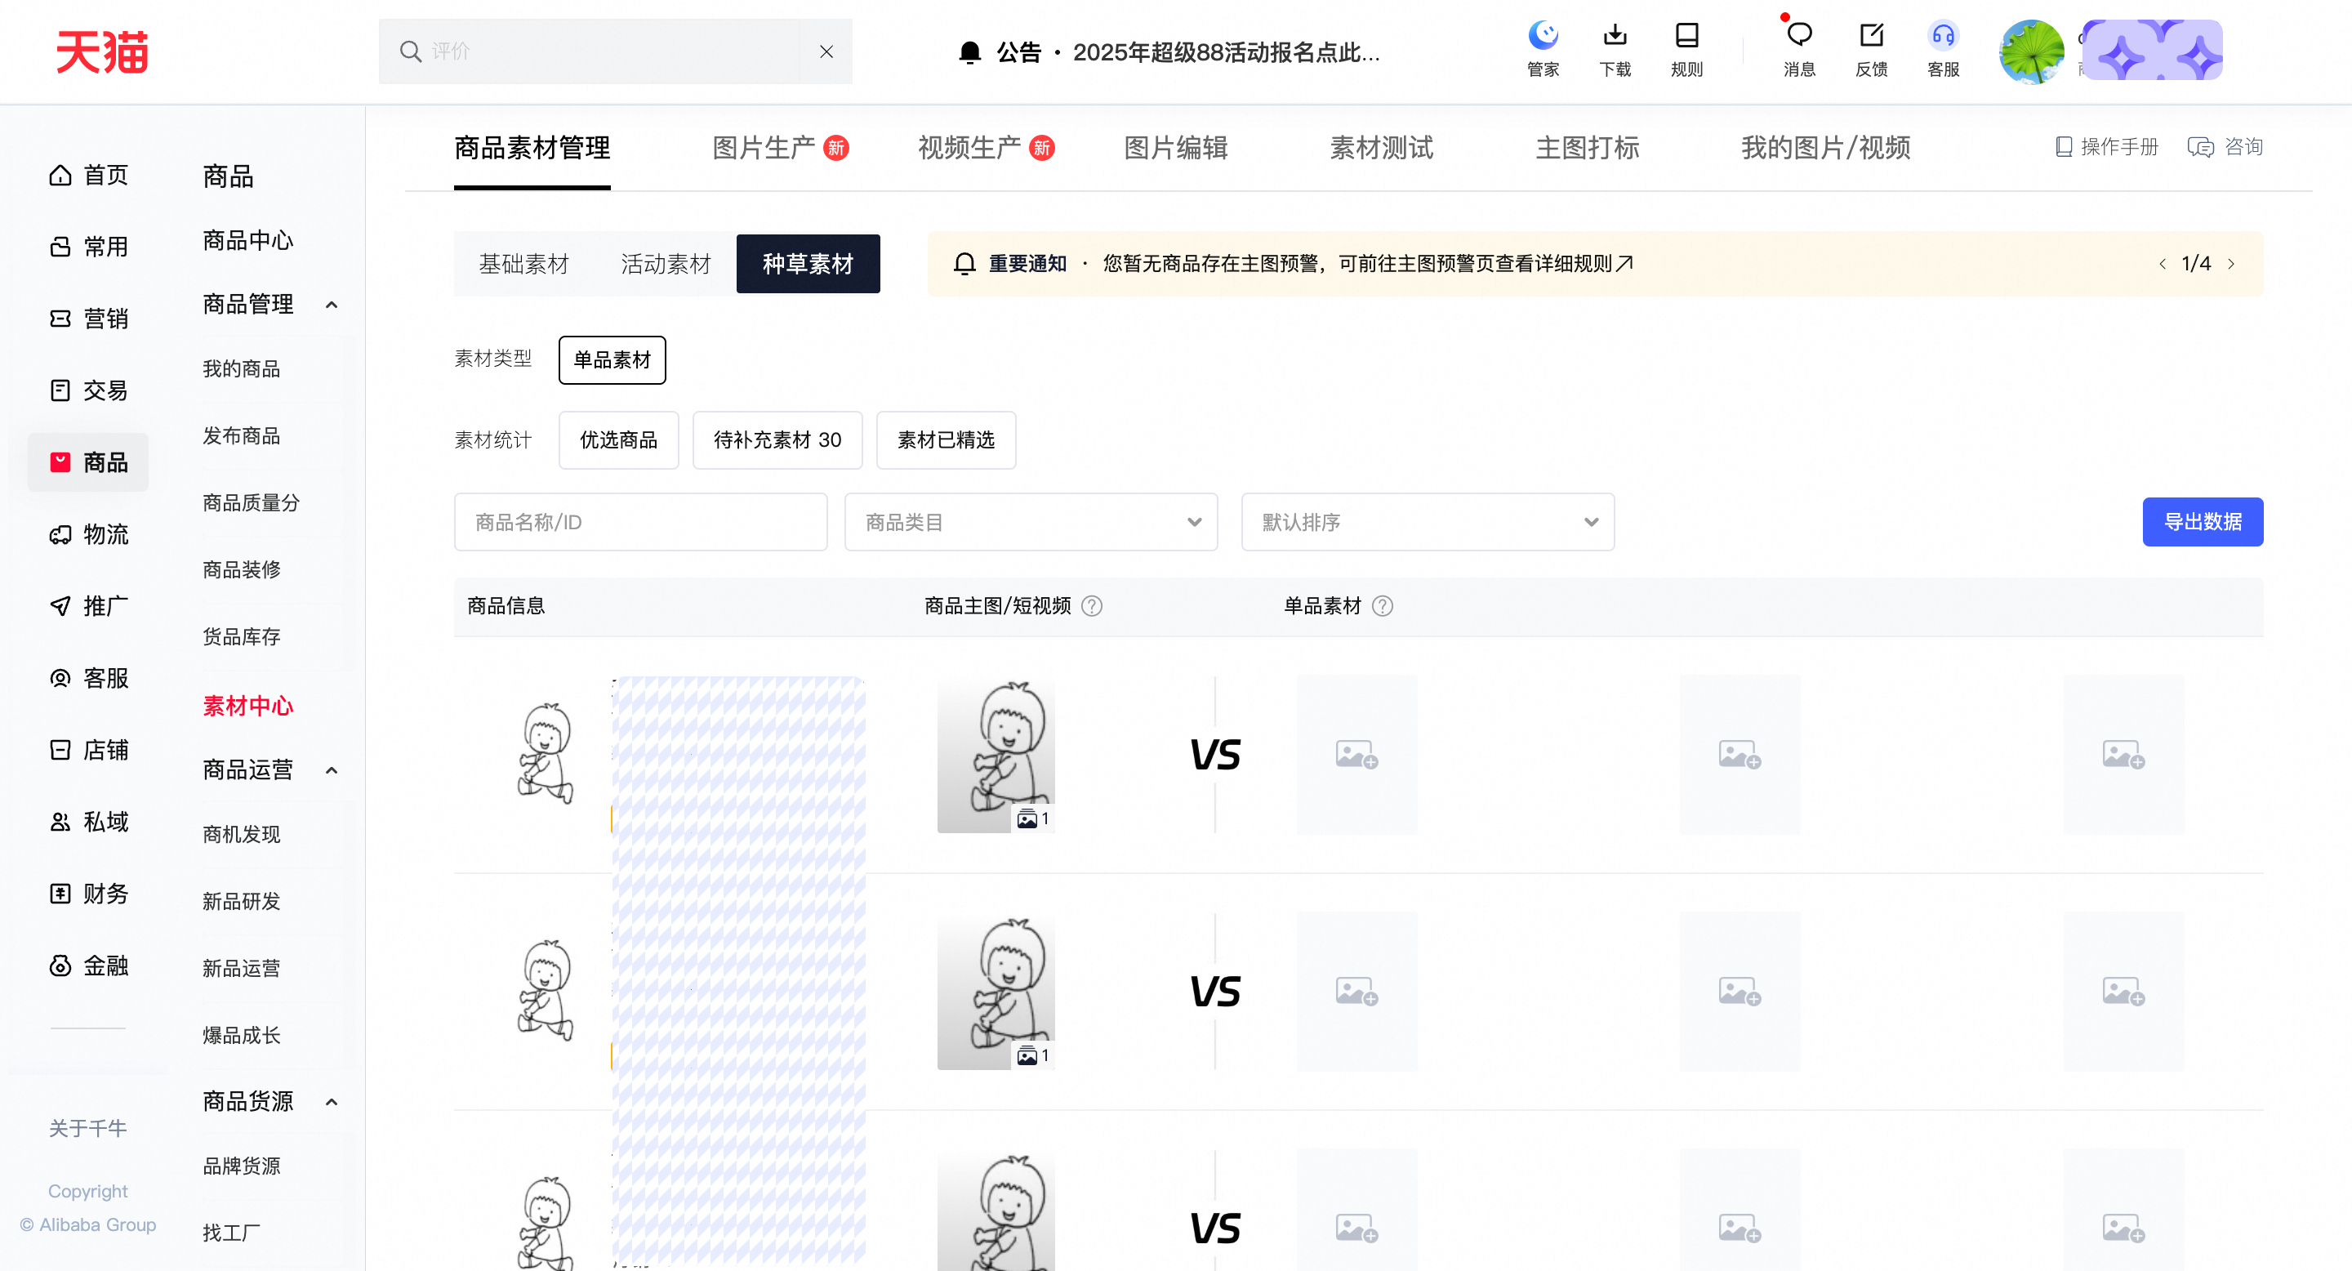Open 关于千牛 link

pos(87,1129)
